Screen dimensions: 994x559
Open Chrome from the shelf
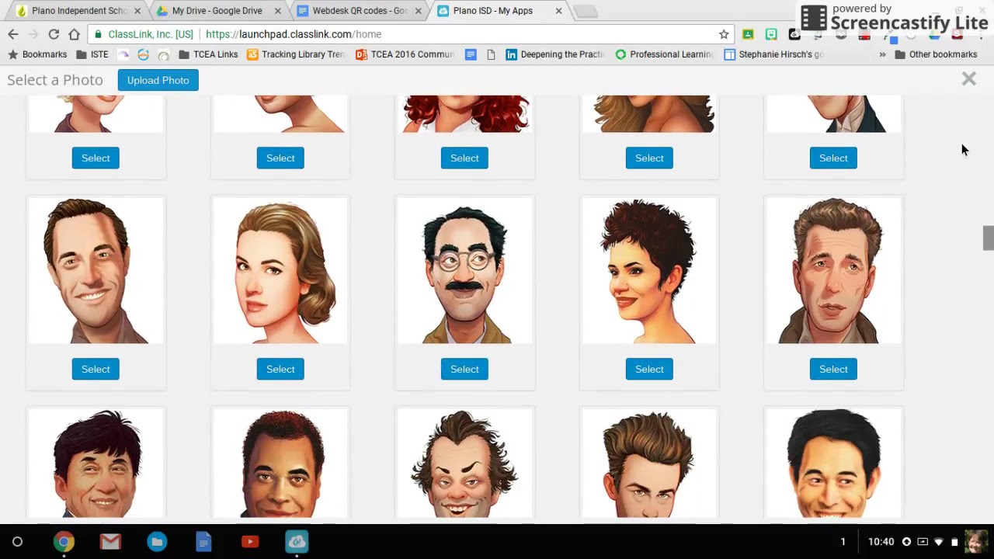point(64,542)
